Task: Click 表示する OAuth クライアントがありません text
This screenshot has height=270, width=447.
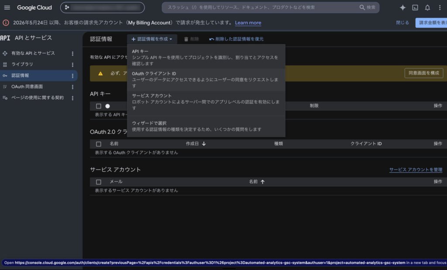Action: (x=136, y=152)
